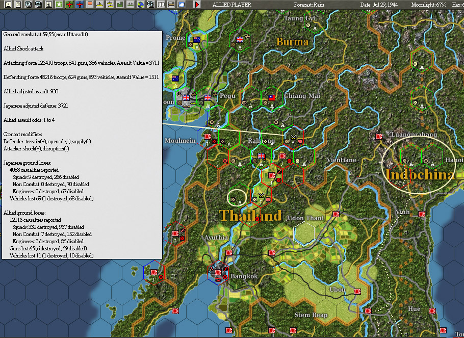This screenshot has height=338, width=464.
Task: Select the Japanese flag at Ubon
Action: point(357,292)
